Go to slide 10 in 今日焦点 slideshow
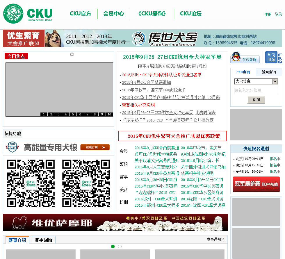Image resolution: width=285 pixels, height=259 pixels. click(x=109, y=115)
